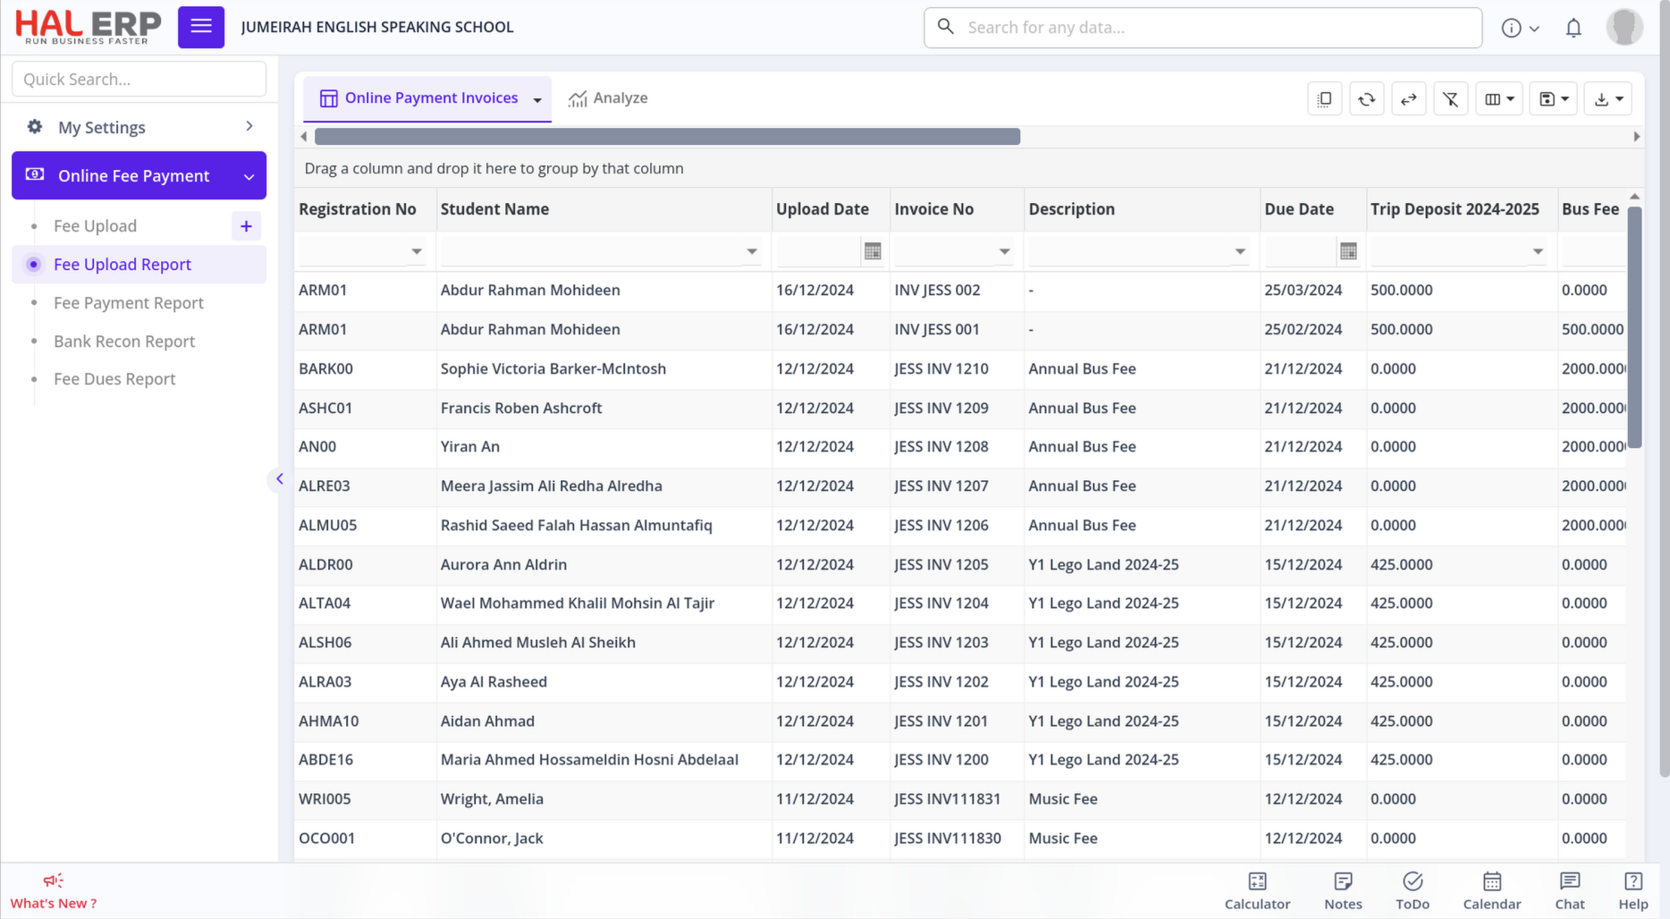Clear all filters with the funnel icon
This screenshot has width=1670, height=919.
coord(1450,98)
